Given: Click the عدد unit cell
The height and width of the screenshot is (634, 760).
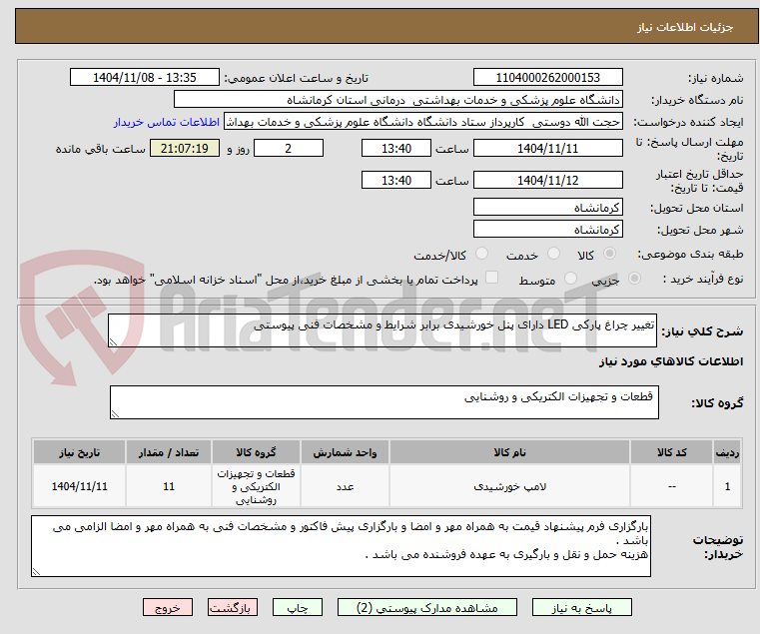Looking at the screenshot, I should point(345,486).
